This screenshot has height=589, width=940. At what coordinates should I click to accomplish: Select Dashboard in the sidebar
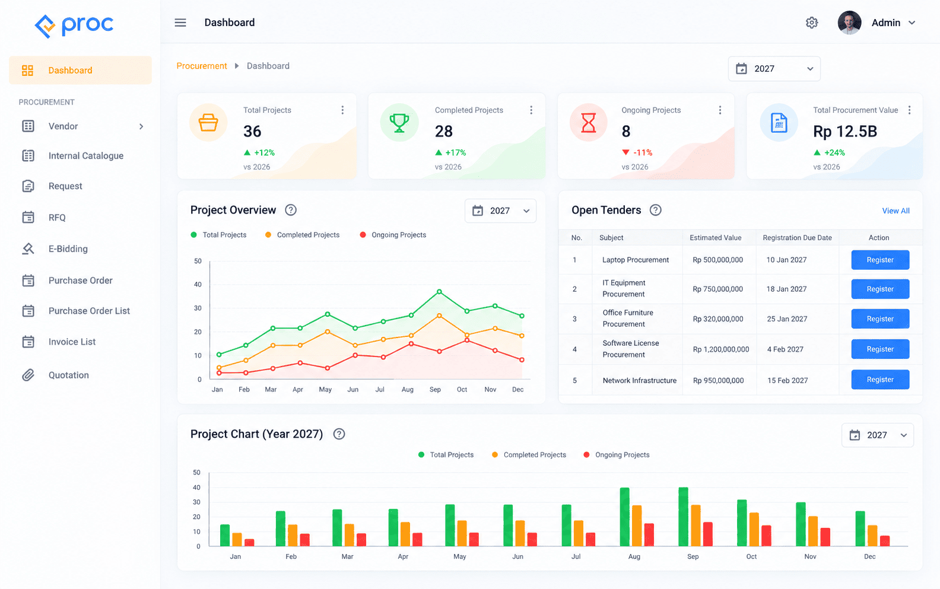(80, 70)
